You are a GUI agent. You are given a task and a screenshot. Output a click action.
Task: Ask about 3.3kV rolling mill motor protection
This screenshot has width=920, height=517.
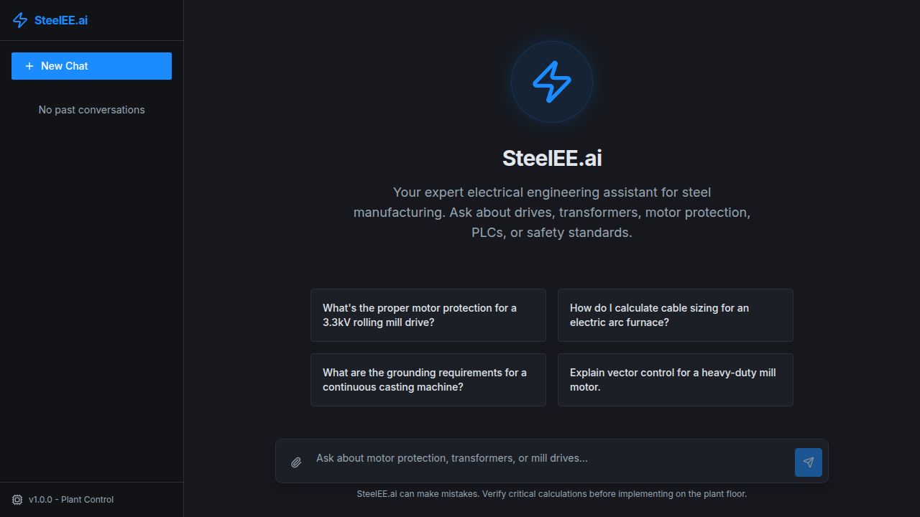click(x=428, y=315)
